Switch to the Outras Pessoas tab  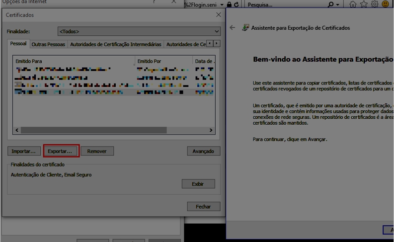click(48, 45)
